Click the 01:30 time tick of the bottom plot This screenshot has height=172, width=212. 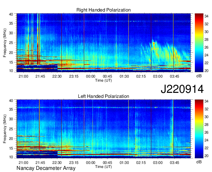[x=124, y=163]
